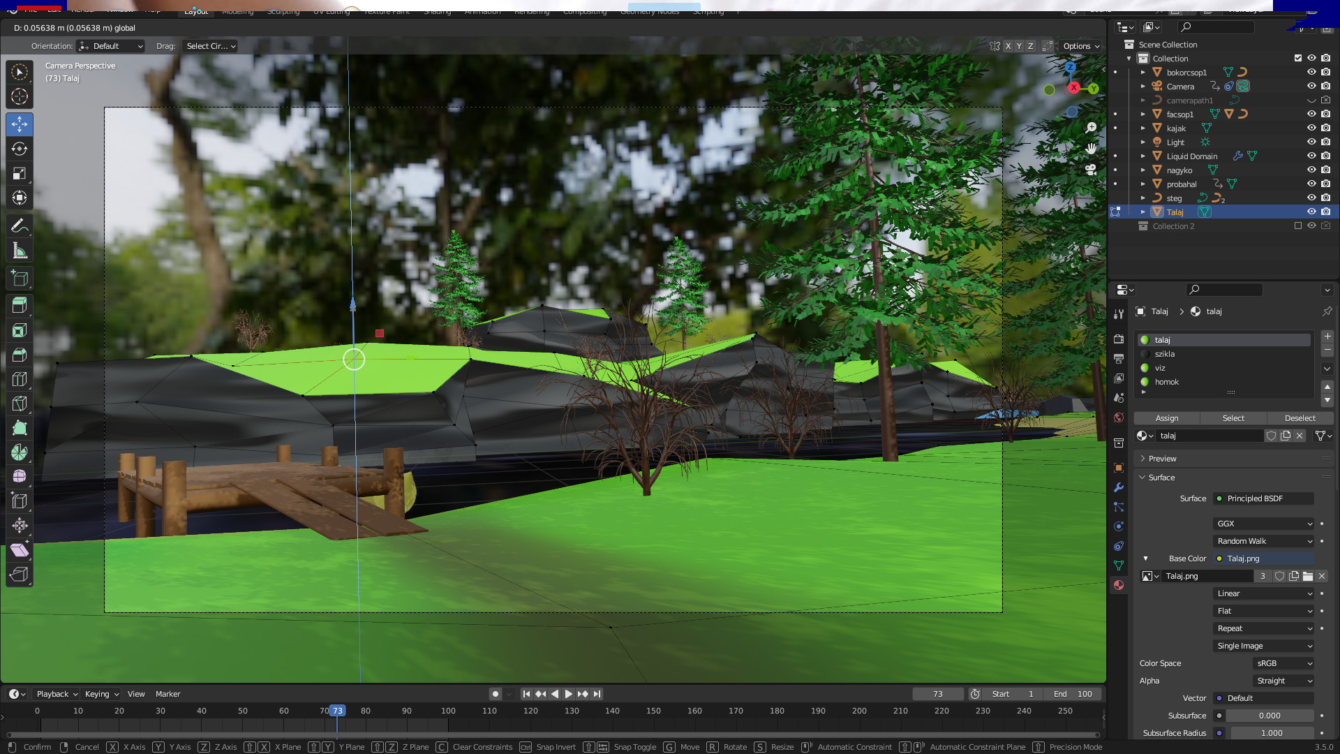Click the material Select button
Viewport: 1340px width, 754px height.
1233,418
